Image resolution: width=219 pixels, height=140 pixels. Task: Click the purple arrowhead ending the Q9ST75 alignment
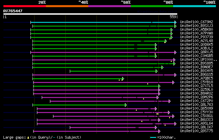click(x=159, y=131)
